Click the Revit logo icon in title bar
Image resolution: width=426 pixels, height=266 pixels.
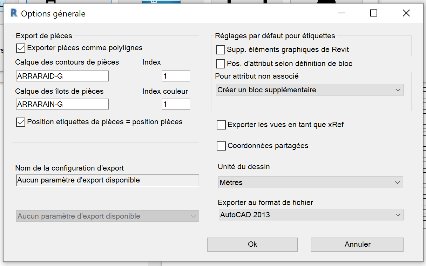click(14, 13)
